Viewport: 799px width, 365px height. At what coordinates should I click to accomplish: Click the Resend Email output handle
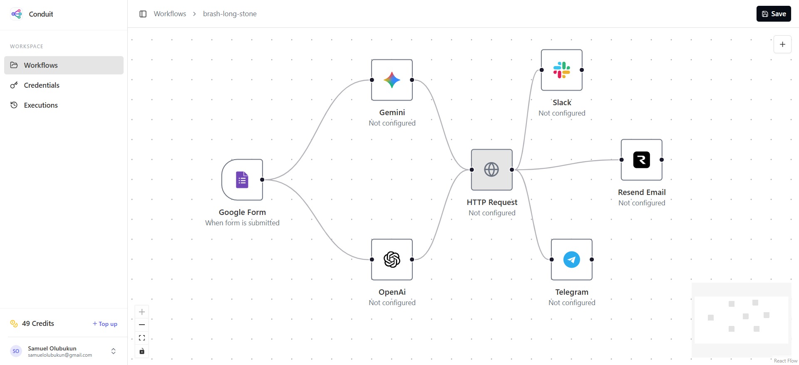tap(662, 160)
